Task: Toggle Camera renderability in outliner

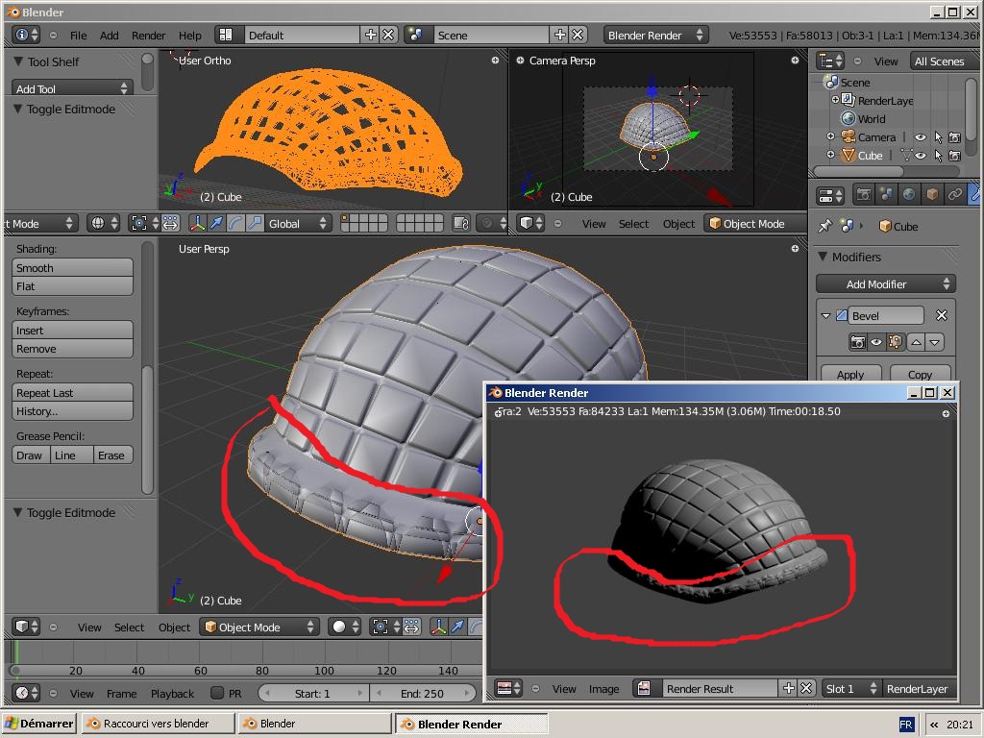Action: pyautogui.click(x=954, y=136)
